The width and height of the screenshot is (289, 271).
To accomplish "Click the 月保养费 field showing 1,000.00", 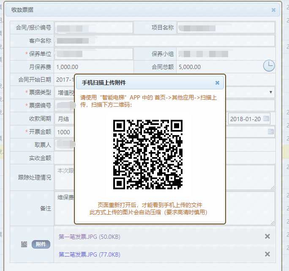I will click(x=93, y=67).
